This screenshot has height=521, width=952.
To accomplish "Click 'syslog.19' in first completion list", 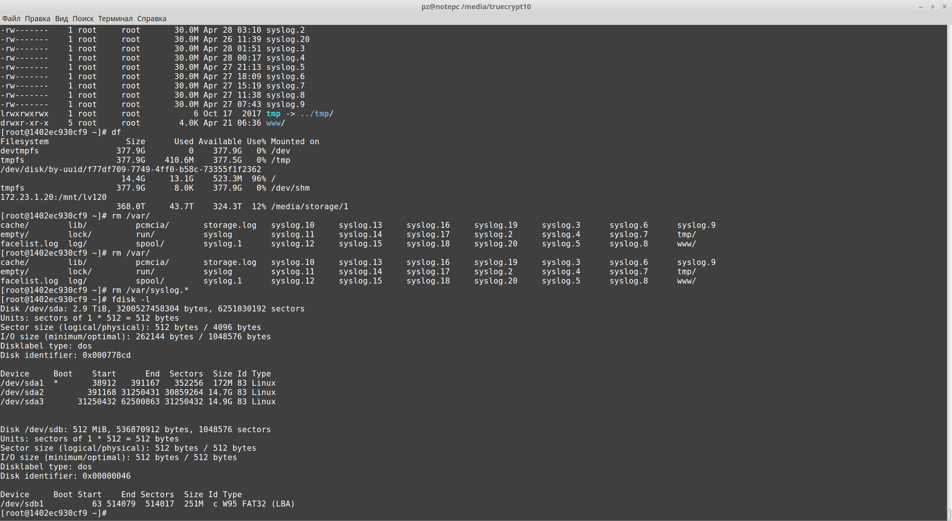I will coord(496,225).
